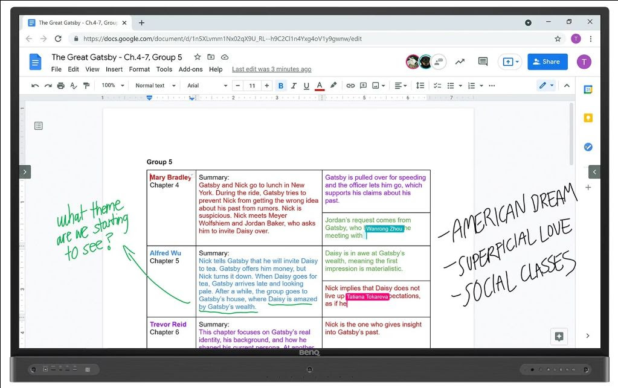Select the Paint format roller tool
618x388 pixels.
[x=86, y=86]
